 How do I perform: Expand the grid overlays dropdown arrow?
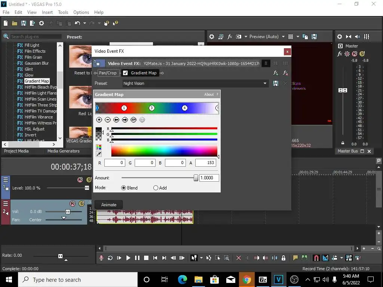[298, 37]
